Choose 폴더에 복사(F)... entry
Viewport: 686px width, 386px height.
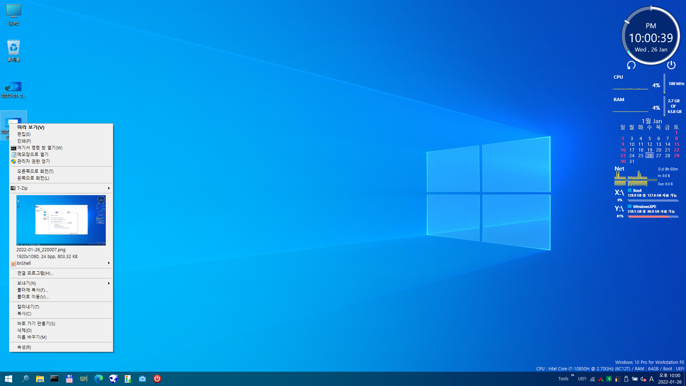[x=61, y=290]
